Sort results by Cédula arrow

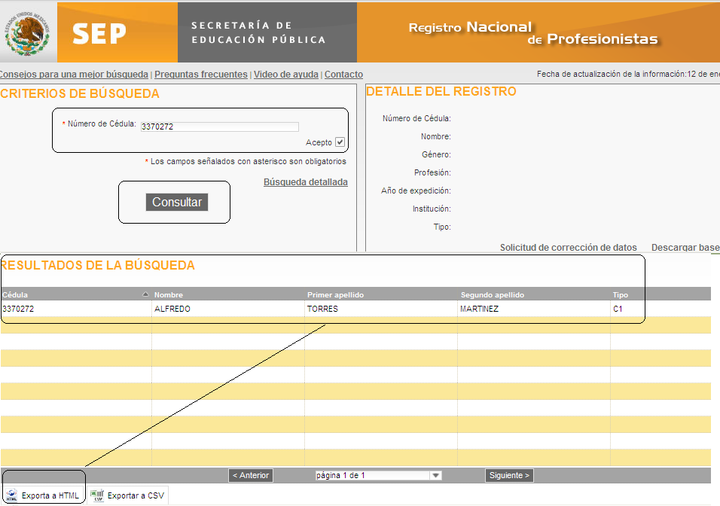coord(145,294)
